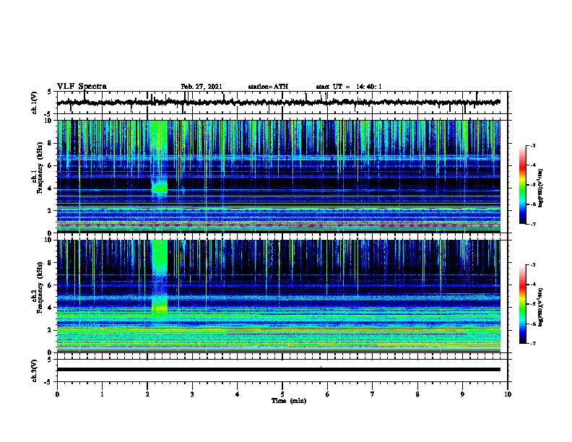The height and width of the screenshot is (442, 572).
Task: Click the ch.1 "Frequency (kHz)" axis label
Action: pyautogui.click(x=40, y=168)
